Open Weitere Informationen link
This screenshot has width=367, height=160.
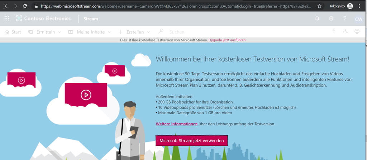(x=176, y=124)
